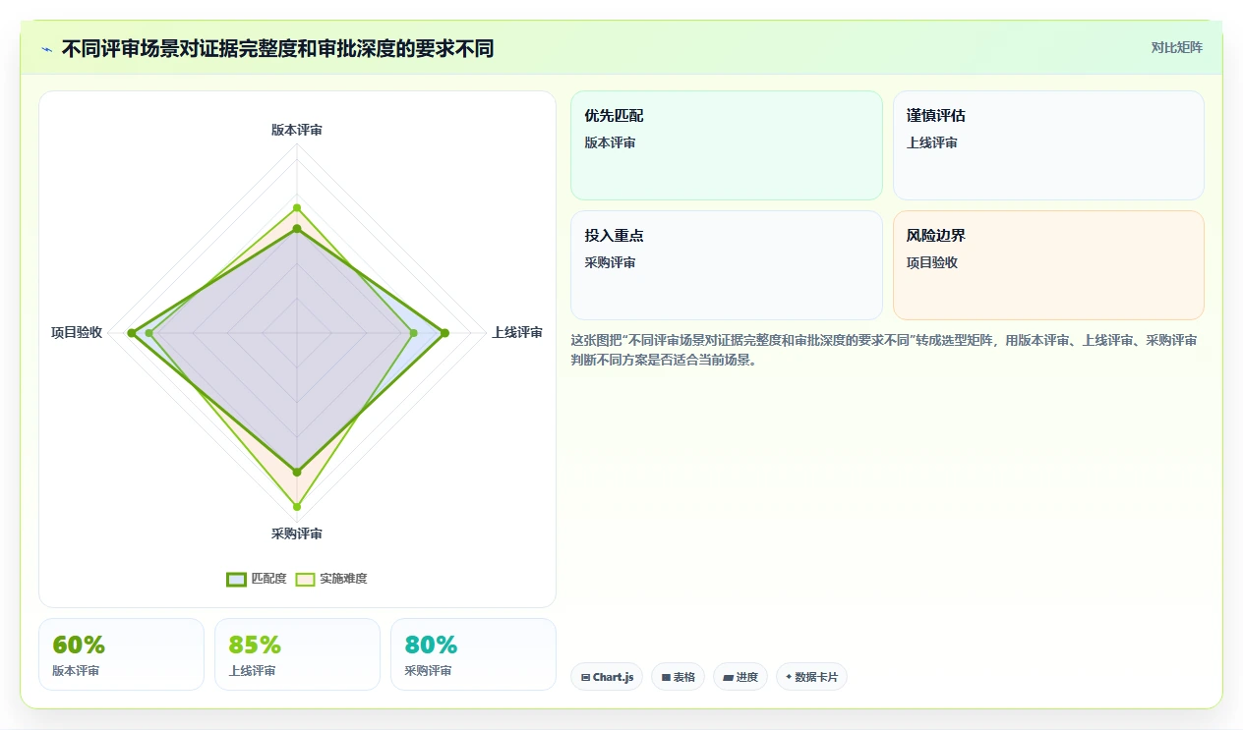Click the 60% 版本评审 stat card

(x=121, y=654)
